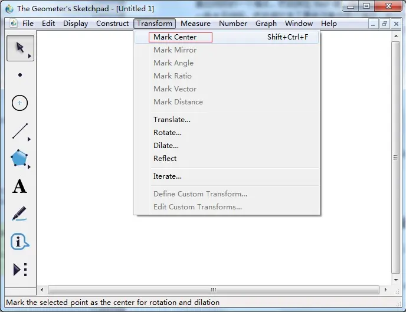Screen dimensions: 406x312
Task: Click the vertical scrollbar down arrow
Action: pos(396,280)
